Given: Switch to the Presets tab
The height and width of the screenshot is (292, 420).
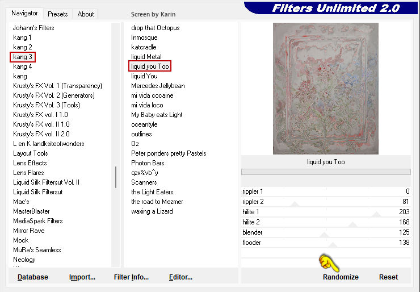Looking at the screenshot, I should pos(57,14).
